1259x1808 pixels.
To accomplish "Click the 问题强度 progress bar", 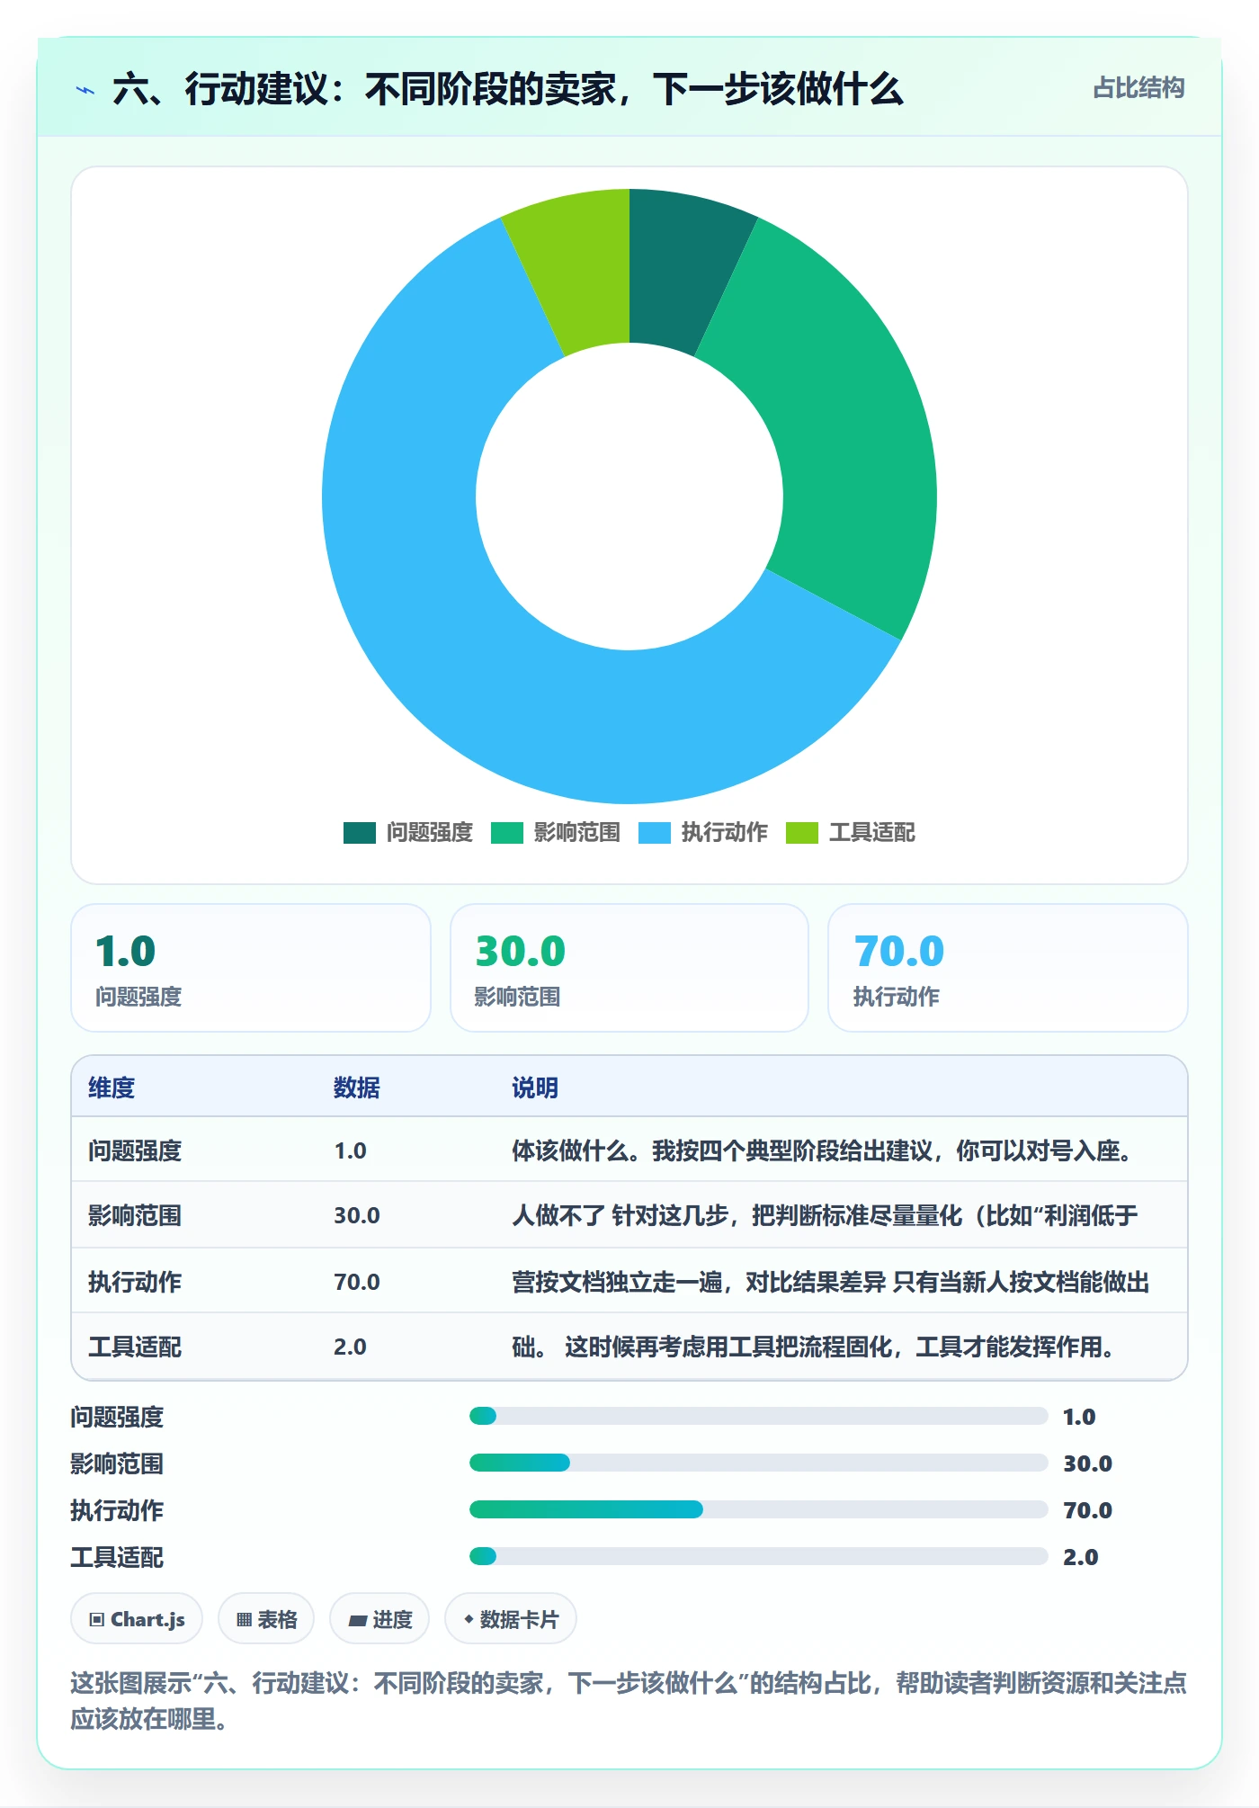I will point(759,1416).
